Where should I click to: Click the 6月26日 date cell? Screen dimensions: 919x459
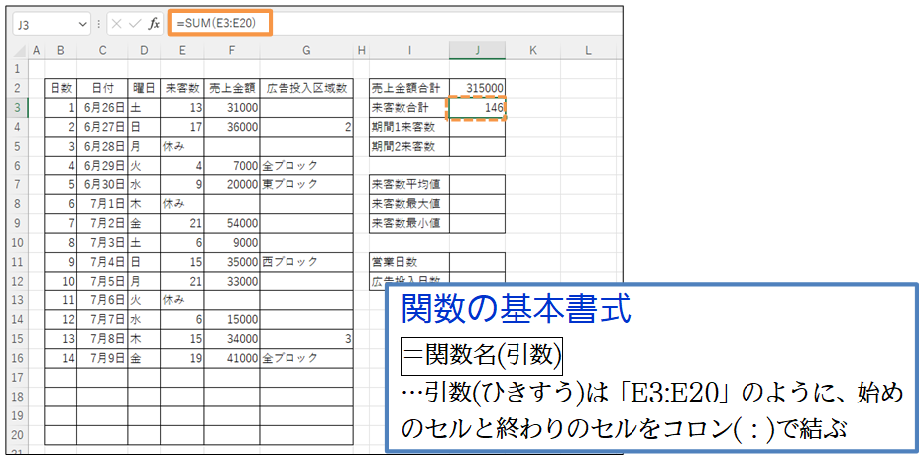103,107
